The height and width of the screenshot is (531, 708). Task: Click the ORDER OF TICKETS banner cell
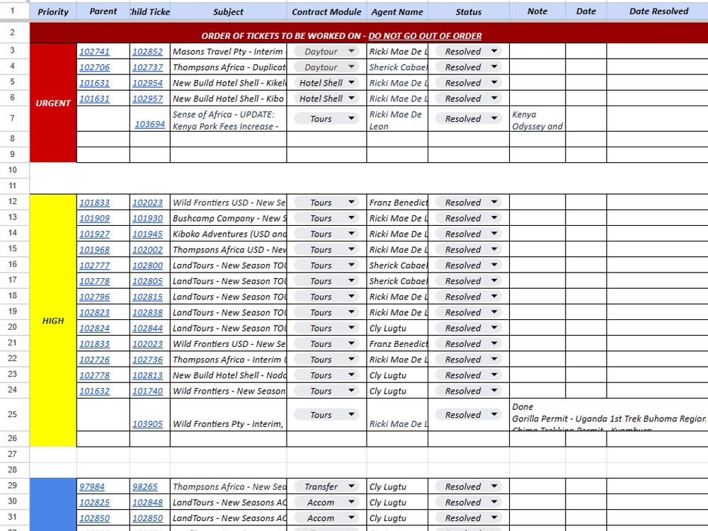(x=369, y=33)
